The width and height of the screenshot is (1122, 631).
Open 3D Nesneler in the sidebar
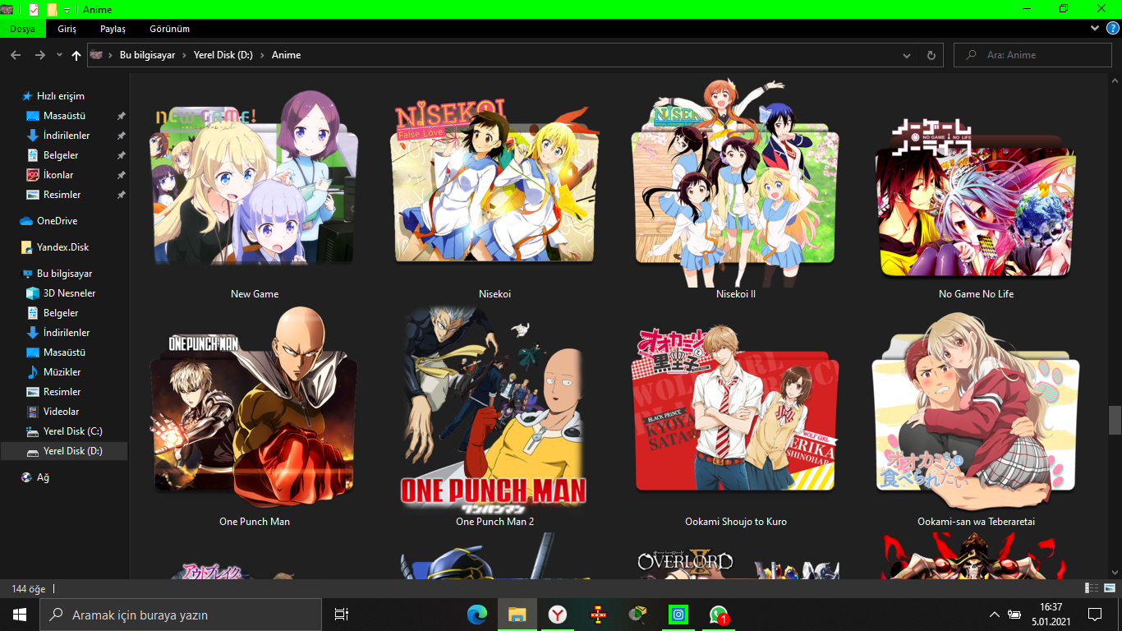point(69,293)
